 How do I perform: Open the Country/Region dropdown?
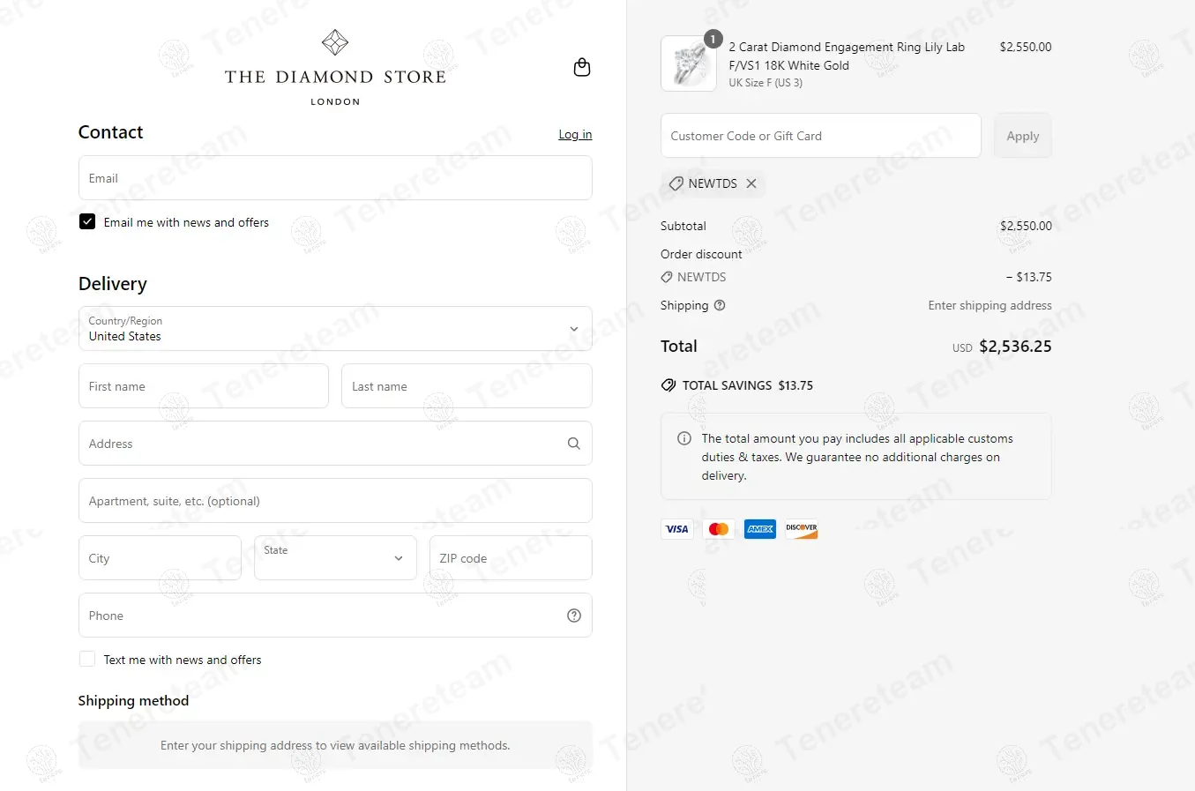pyautogui.click(x=335, y=329)
